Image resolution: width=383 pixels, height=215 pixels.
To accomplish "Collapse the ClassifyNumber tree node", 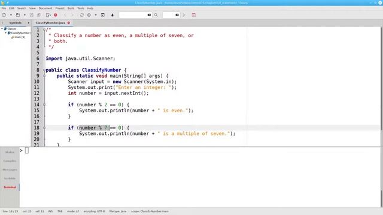I will click(6, 33).
